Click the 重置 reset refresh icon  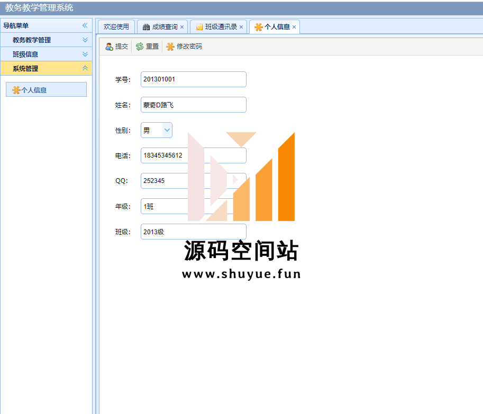(140, 47)
